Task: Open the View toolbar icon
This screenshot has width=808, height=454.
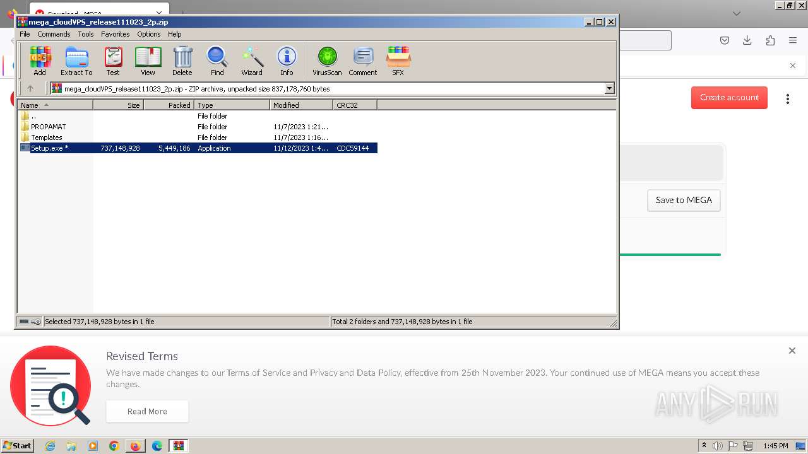Action: [x=148, y=61]
